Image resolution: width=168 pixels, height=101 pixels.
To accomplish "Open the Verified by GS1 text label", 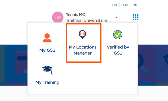I will (x=118, y=50).
